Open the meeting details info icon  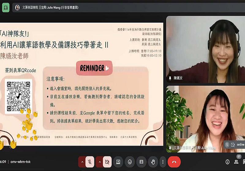point(227,162)
